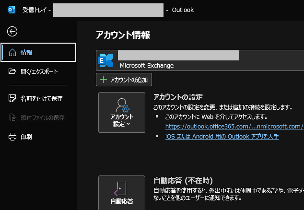Open the 開く/エクスポート menu item

point(38,71)
